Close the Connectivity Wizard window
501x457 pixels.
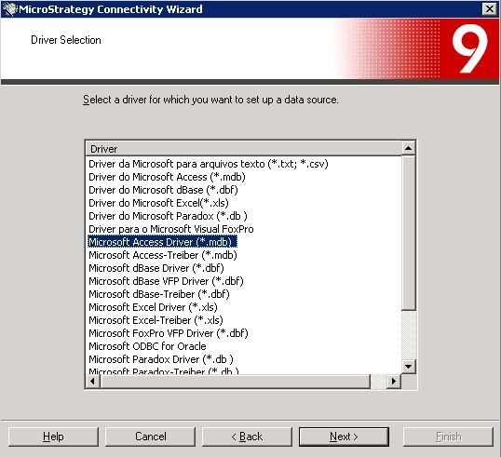coord(490,9)
